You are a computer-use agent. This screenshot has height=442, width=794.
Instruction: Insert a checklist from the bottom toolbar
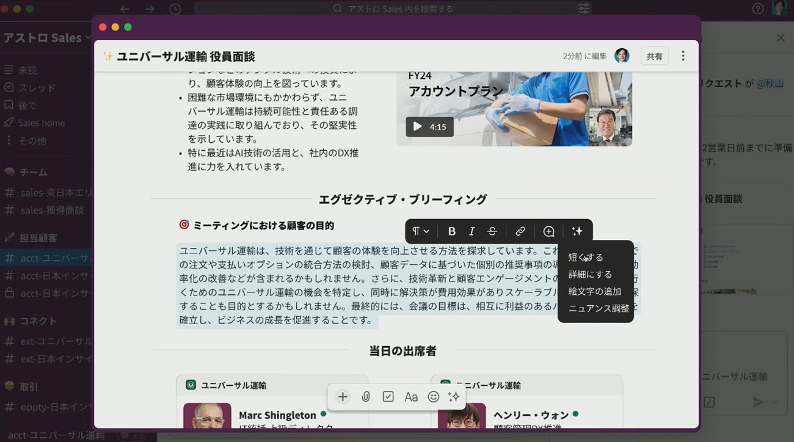tap(388, 397)
